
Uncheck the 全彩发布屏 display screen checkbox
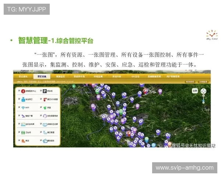pos(19,124)
